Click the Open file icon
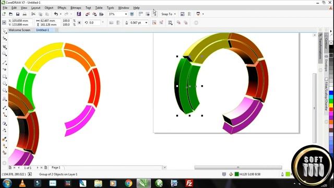This screenshot has height=188, width=334. click(10, 14)
